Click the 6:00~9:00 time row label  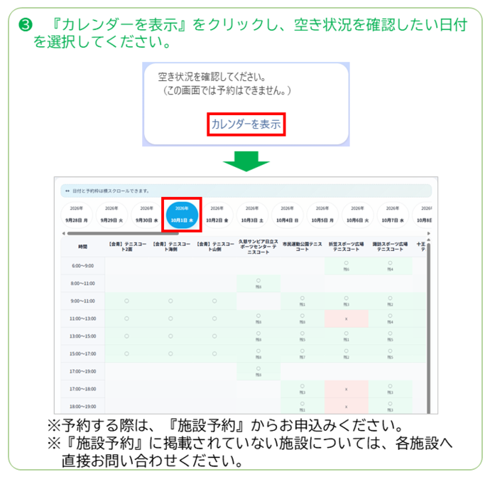coord(83,266)
